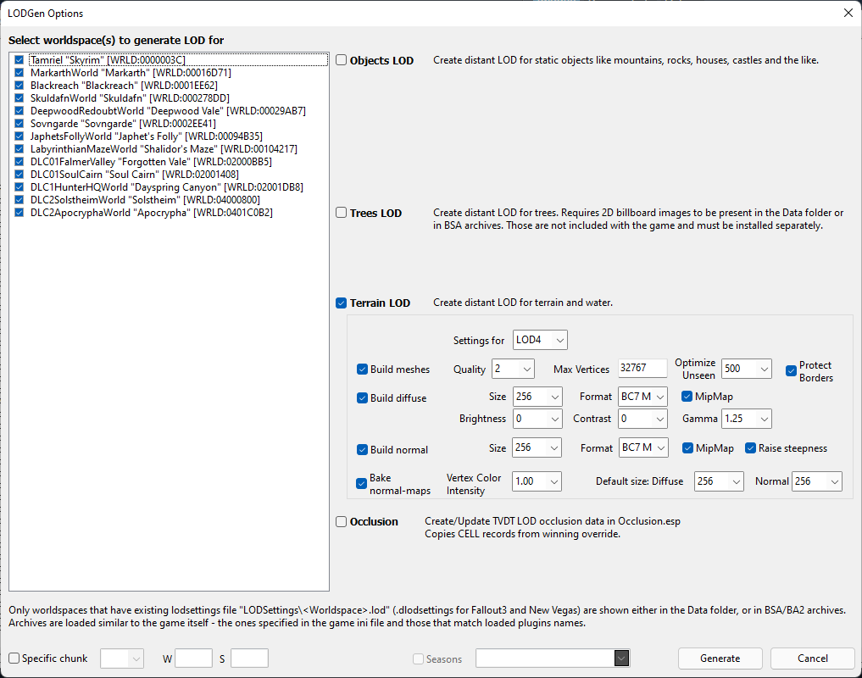862x678 pixels.
Task: Toggle the DLC1HunterHQWorld checkbox
Action: [x=19, y=187]
